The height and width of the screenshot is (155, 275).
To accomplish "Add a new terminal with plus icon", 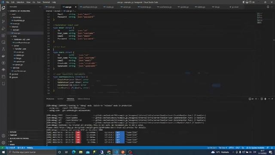I will click(256, 99).
